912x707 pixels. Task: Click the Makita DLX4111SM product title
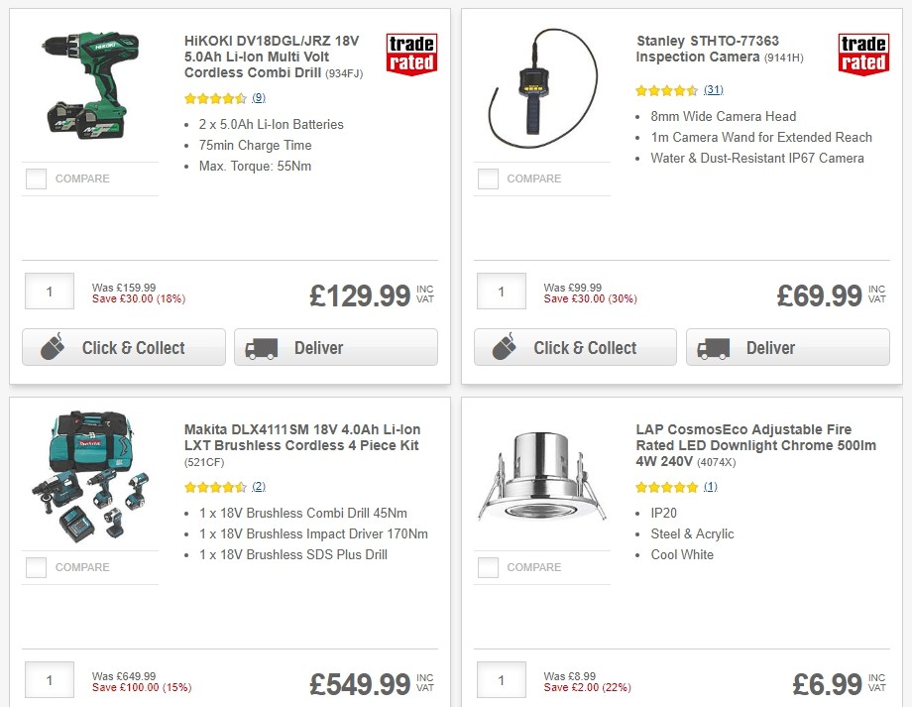[x=301, y=437]
